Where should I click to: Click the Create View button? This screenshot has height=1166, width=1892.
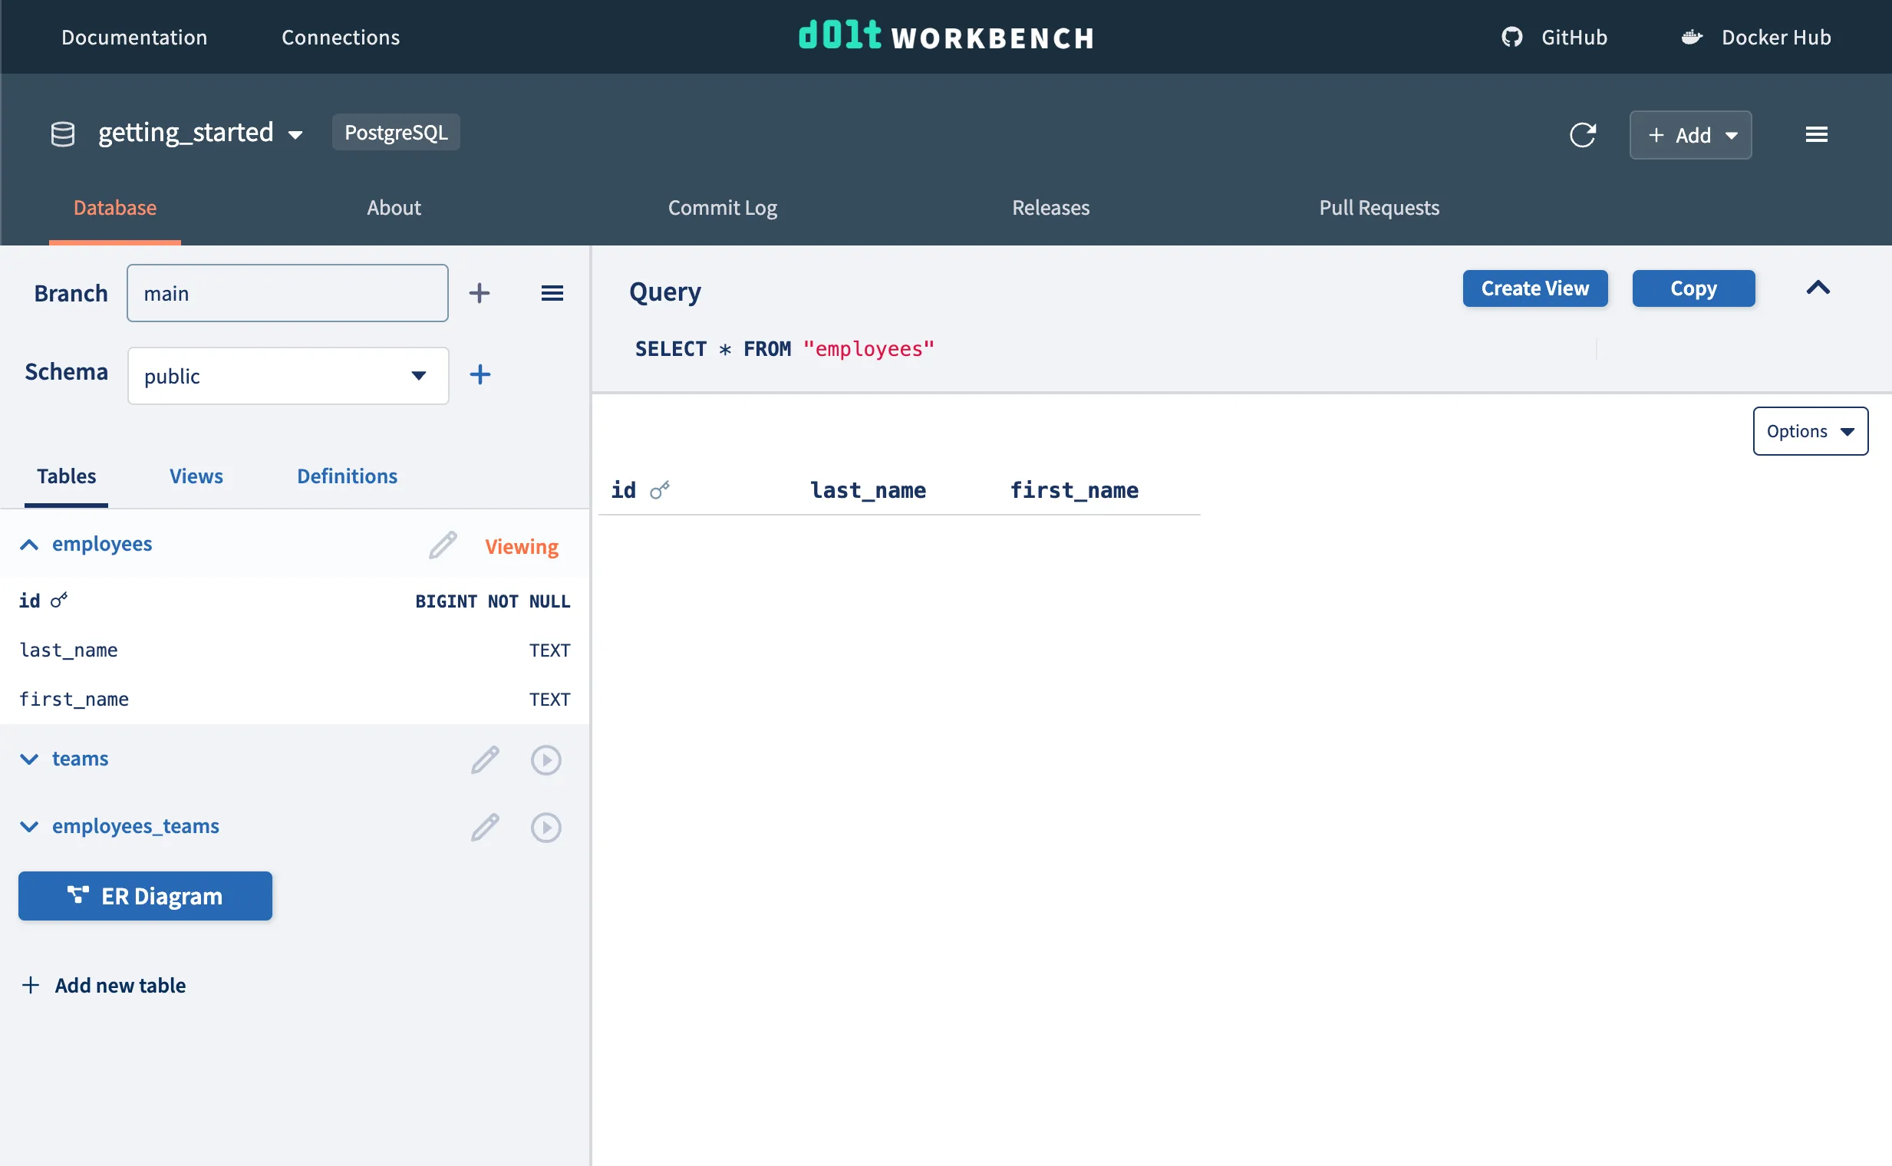click(1534, 288)
